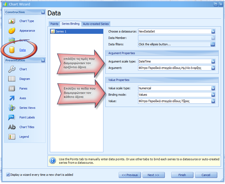225x184 pixels.
Task: Open the Panes page
Action: pyautogui.click(x=23, y=88)
